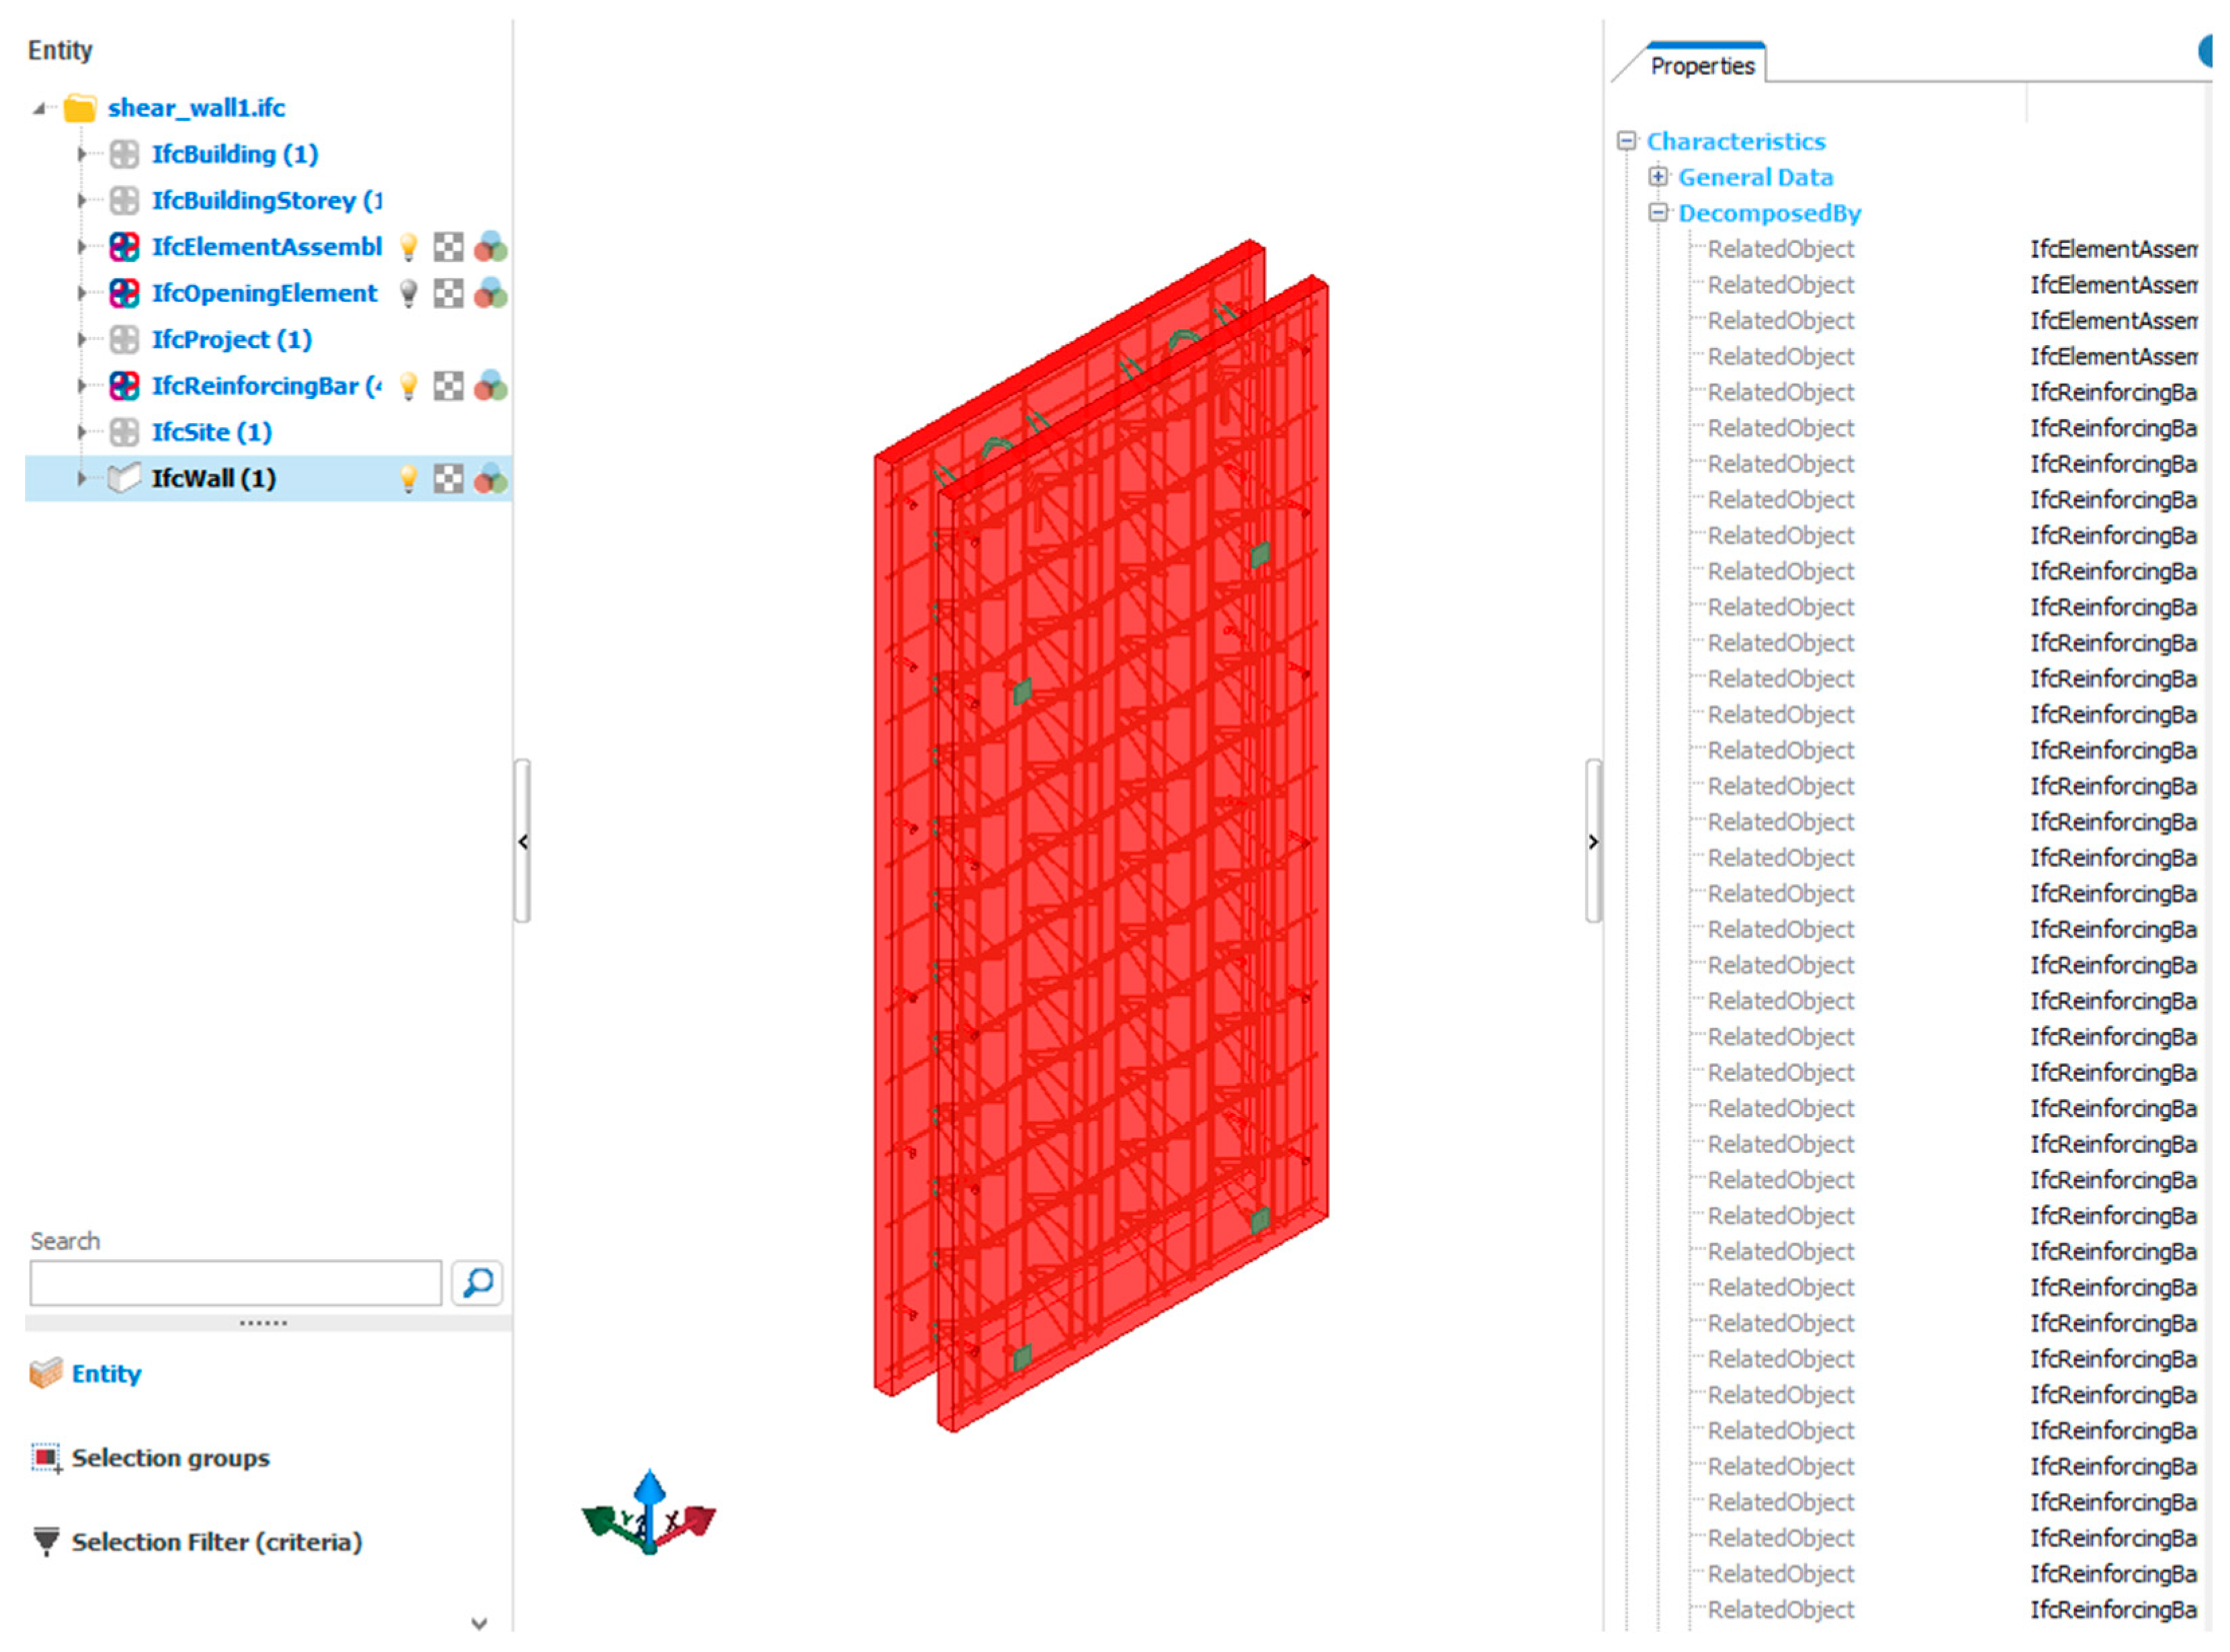
Task: Click the magnifier search button
Action: (477, 1283)
